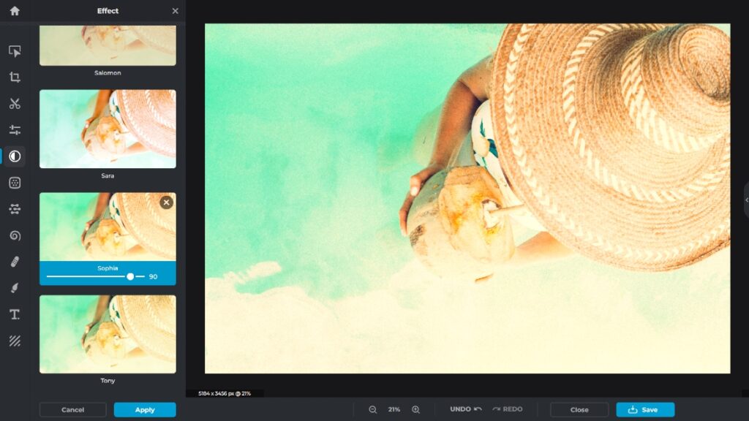Image resolution: width=749 pixels, height=421 pixels.
Task: Save the edited image
Action: (644, 409)
